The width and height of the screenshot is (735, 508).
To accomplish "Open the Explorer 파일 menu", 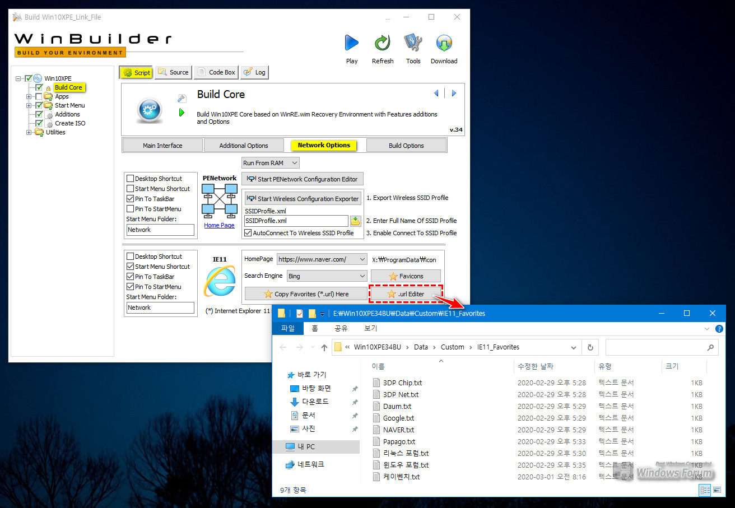I will (x=288, y=328).
